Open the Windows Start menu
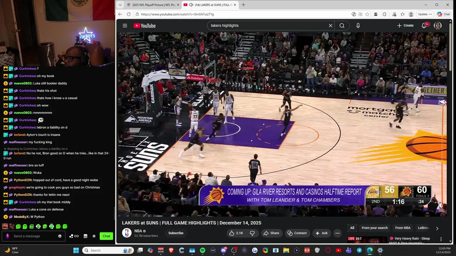This screenshot has width=456, height=256. tap(76, 250)
